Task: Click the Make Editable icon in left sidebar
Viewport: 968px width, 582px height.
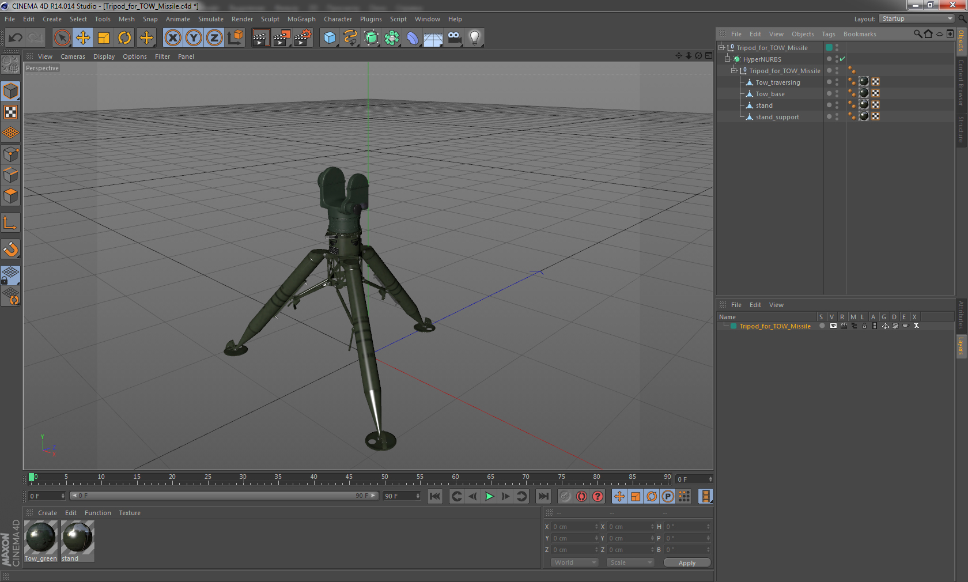Action: (10, 64)
